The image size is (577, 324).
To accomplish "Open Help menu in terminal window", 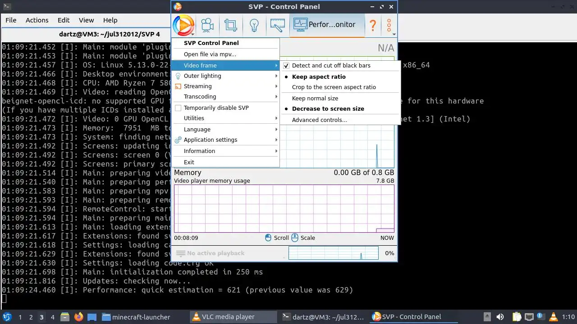I will click(110, 20).
